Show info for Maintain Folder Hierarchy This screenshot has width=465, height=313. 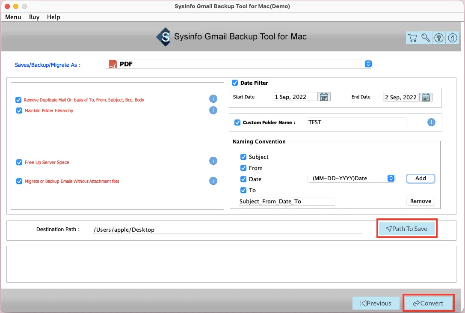213,110
